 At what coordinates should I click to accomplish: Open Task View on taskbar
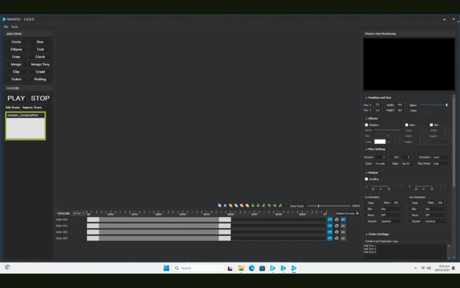pyautogui.click(x=230, y=268)
